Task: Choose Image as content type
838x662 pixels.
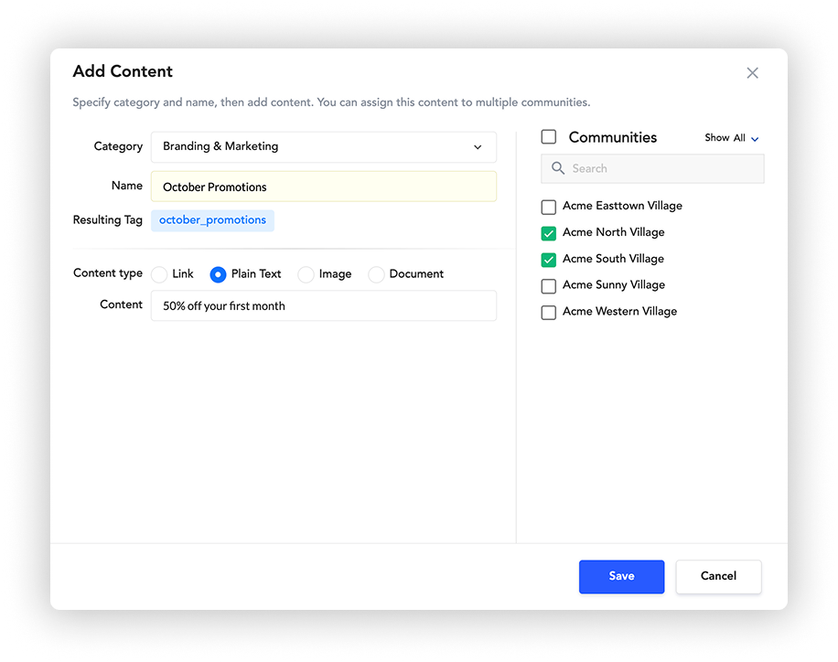Action: tap(306, 274)
